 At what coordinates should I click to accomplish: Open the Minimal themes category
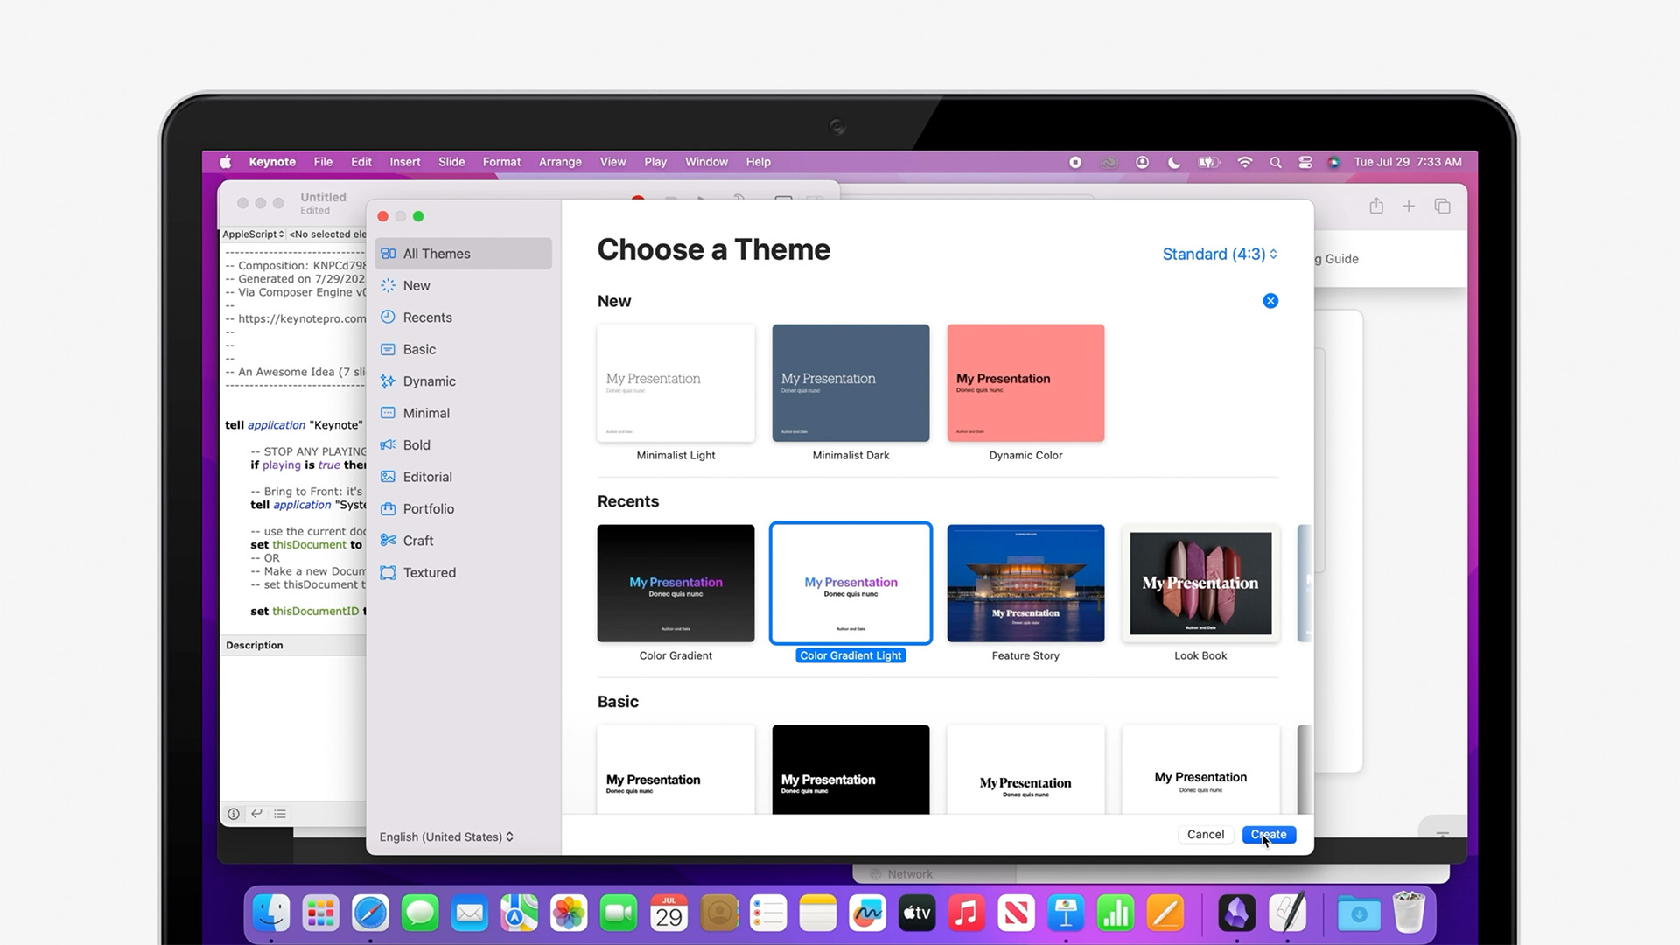tap(426, 412)
